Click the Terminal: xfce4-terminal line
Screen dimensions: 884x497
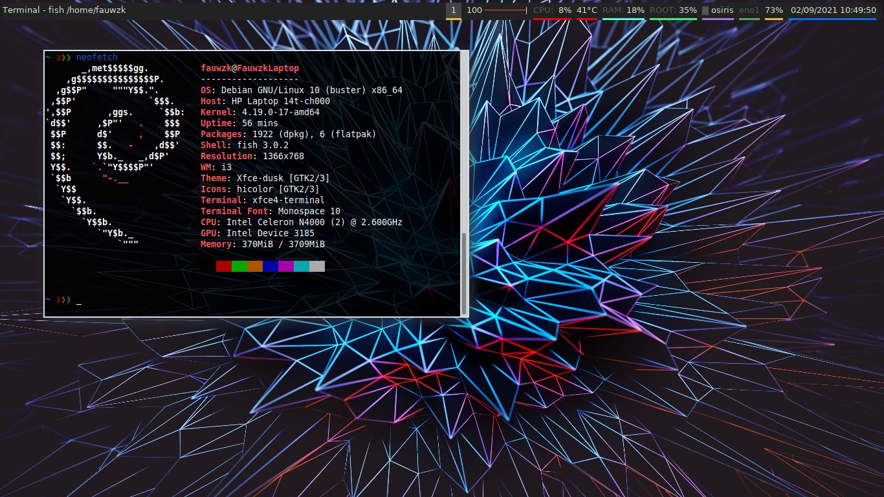coord(263,200)
